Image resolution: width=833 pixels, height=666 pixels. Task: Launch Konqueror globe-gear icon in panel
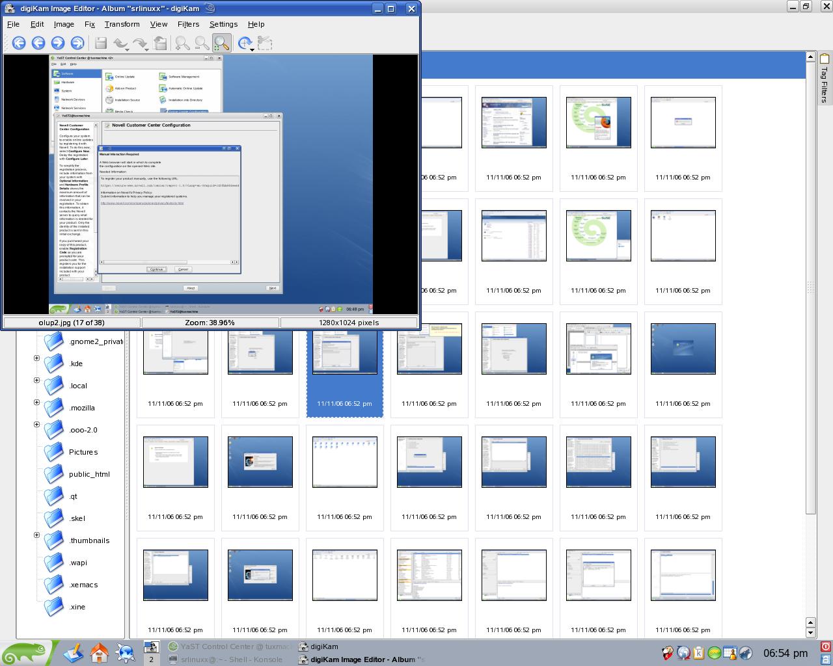point(125,652)
